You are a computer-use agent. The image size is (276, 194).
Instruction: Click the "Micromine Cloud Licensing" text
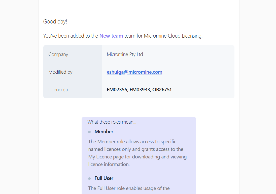click(173, 36)
